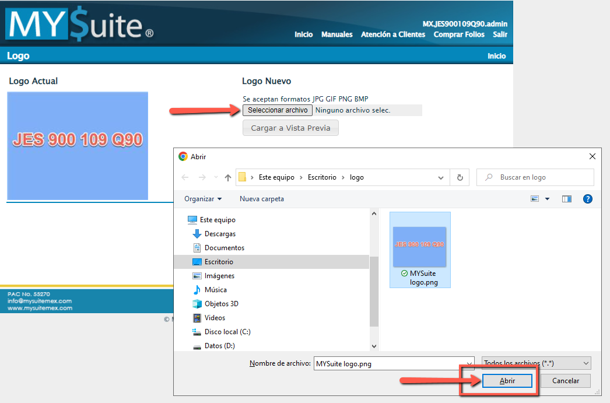
Task: Click Cancelar in the Abrir dialog
Action: [x=565, y=381]
